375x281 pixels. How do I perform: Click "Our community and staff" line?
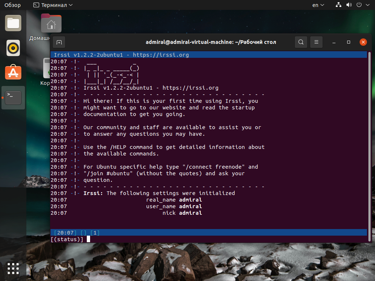172,127
